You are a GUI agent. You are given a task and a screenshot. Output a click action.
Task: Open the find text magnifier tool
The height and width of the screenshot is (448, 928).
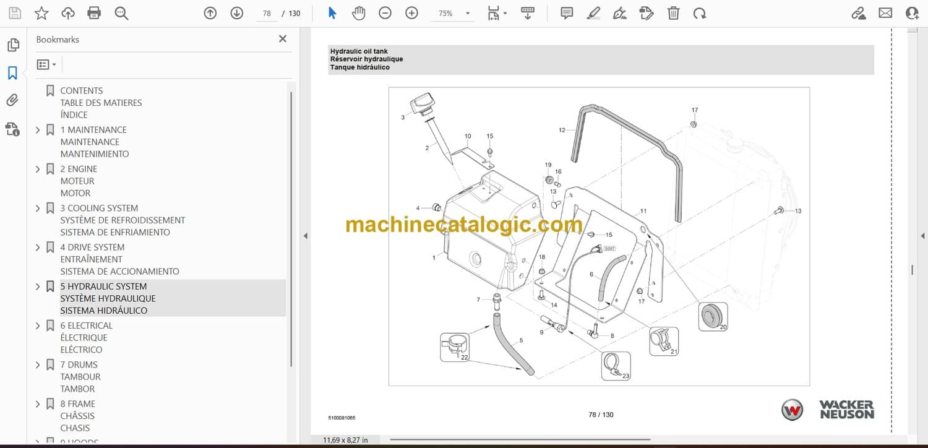tap(121, 13)
